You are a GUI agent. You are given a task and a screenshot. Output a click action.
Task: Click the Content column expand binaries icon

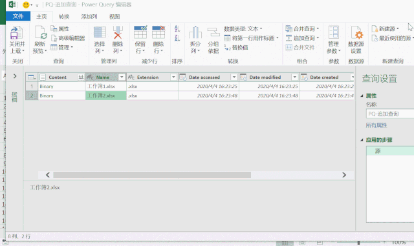point(81,77)
